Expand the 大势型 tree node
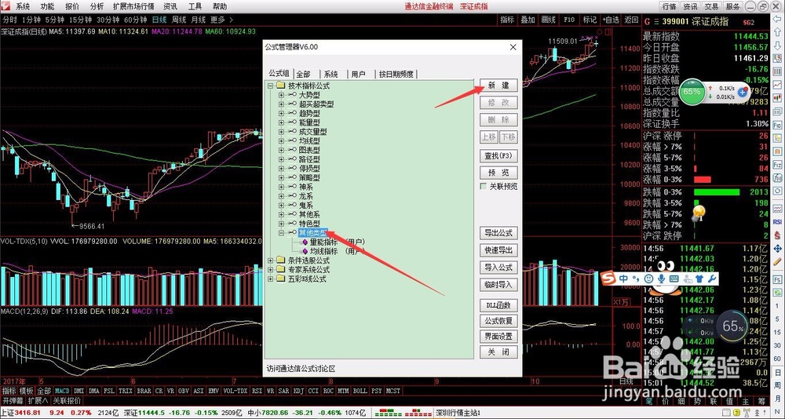The height and width of the screenshot is (419, 785). [281, 95]
